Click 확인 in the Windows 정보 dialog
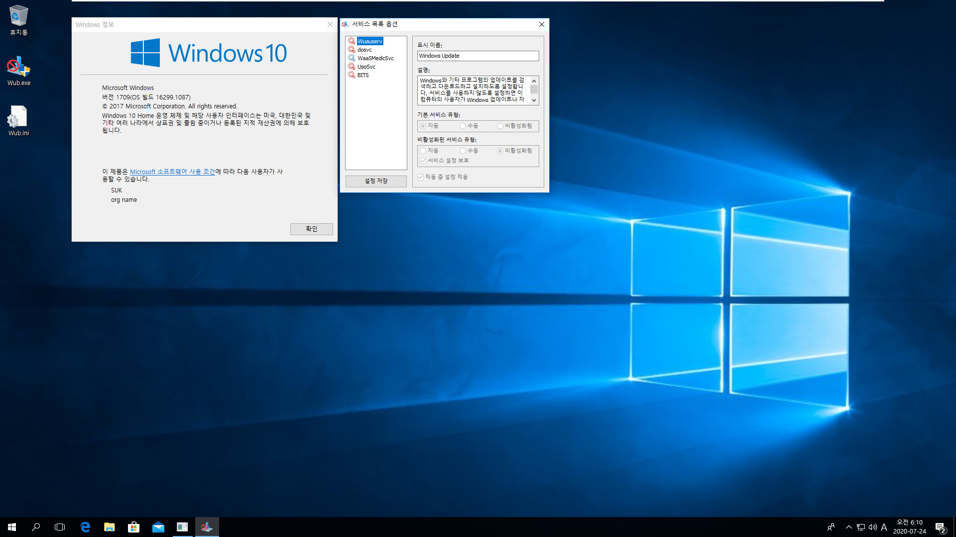This screenshot has width=956, height=537. 311,229
